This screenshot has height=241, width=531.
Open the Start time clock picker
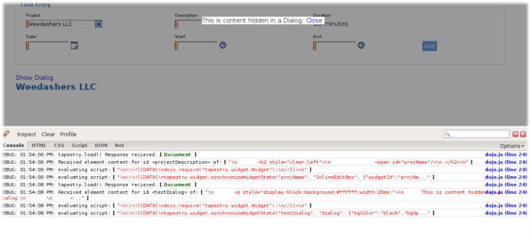[223, 46]
